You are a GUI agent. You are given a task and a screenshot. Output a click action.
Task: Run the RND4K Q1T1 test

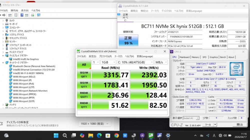pos(84,105)
